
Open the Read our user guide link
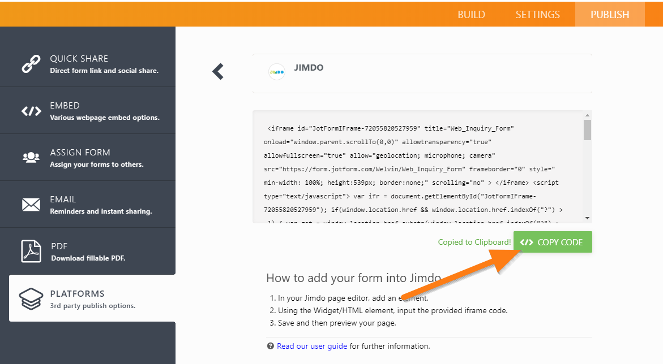tap(312, 346)
